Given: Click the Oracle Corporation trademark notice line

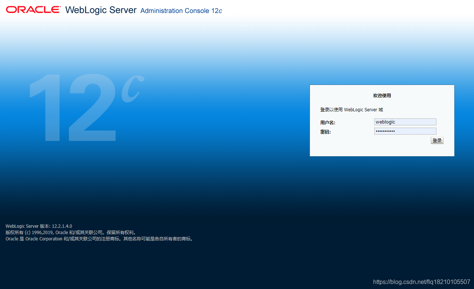Looking at the screenshot, I should tap(100, 239).
